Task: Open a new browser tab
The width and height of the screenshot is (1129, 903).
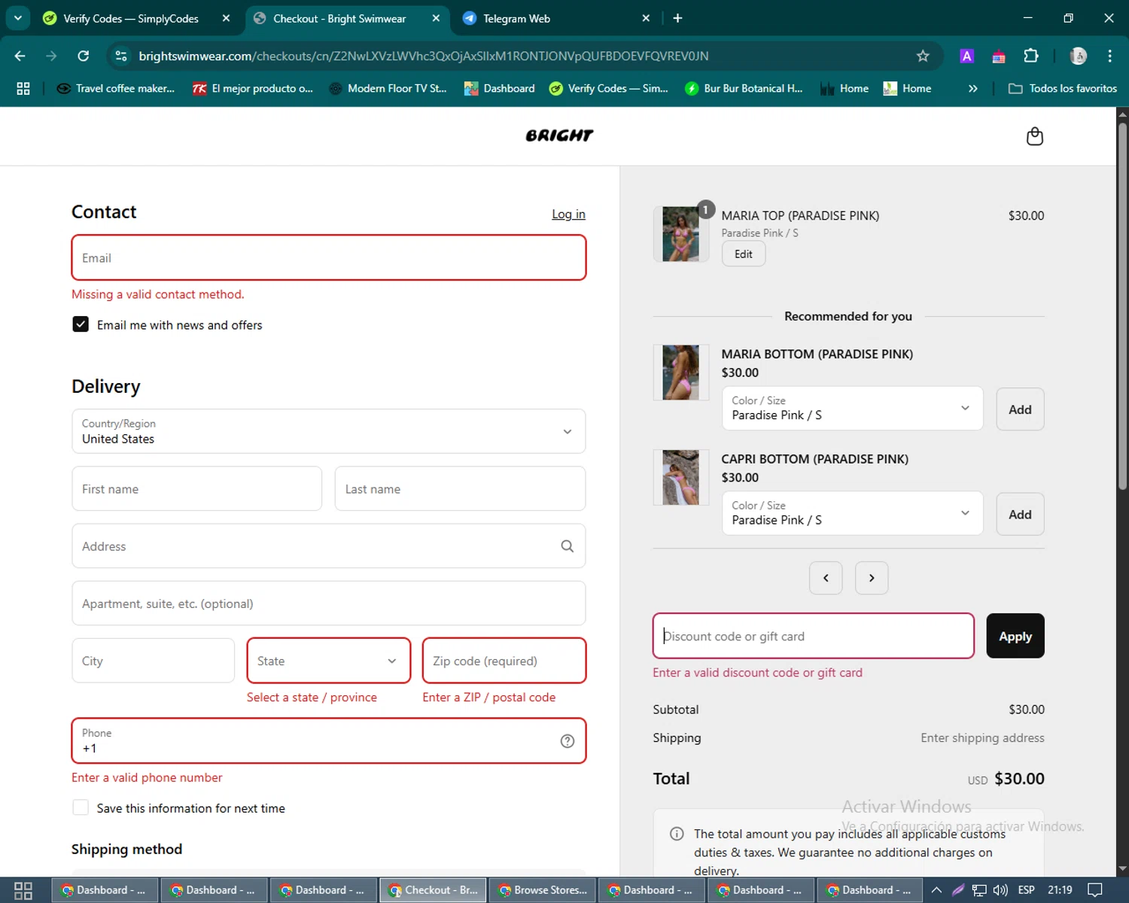Action: (x=677, y=18)
